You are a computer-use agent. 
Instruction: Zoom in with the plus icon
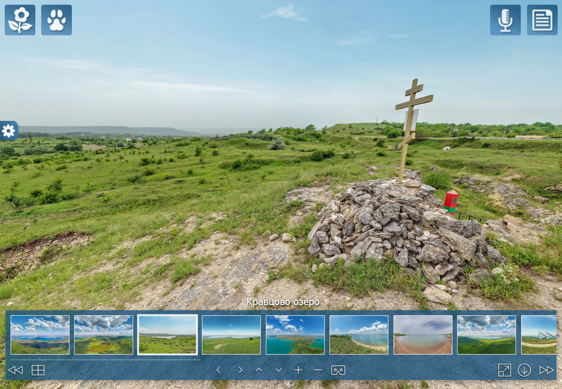point(298,370)
